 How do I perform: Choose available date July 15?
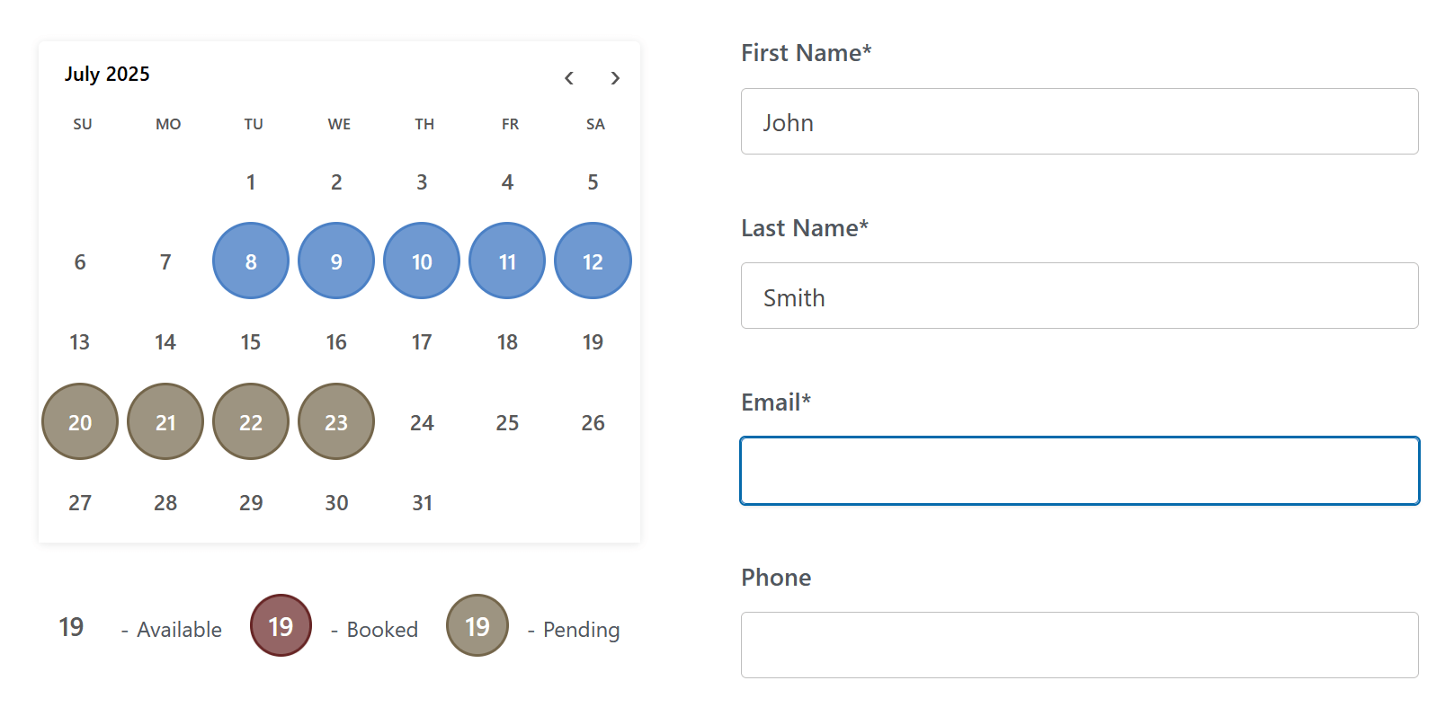(251, 342)
